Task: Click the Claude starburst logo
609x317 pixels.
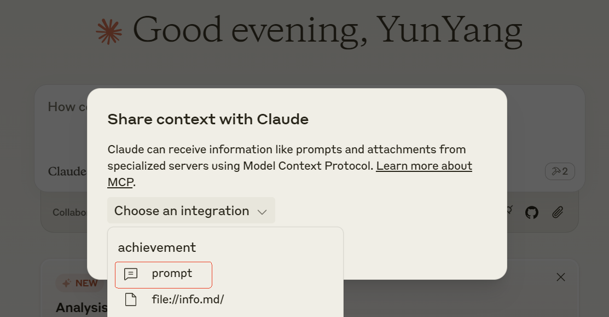Action: tap(109, 31)
